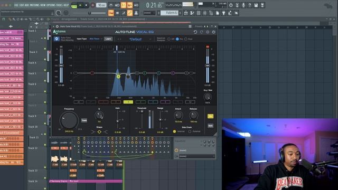Click the transport Stop button
338x190 pixels.
click(86, 5)
